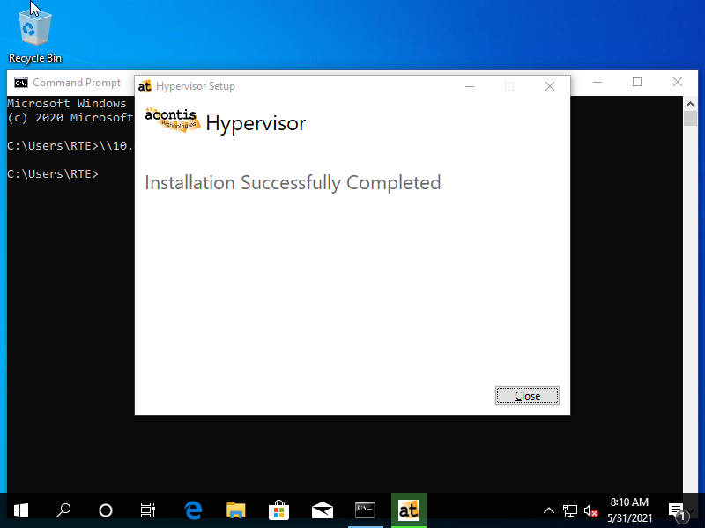Image resolution: width=705 pixels, height=528 pixels.
Task: Open the clock and date flyout
Action: click(x=629, y=510)
